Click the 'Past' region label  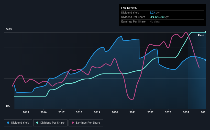201,35
